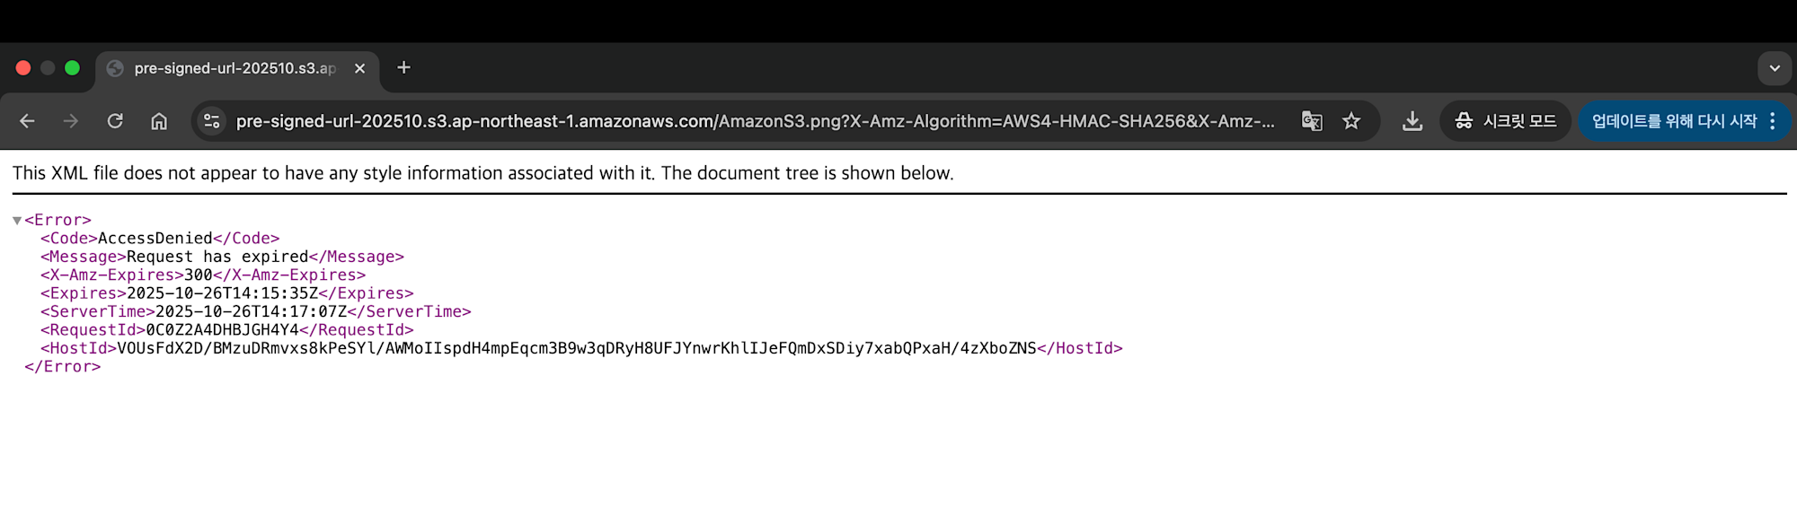This screenshot has width=1797, height=524.
Task: Open the downloads panel
Action: [x=1412, y=121]
